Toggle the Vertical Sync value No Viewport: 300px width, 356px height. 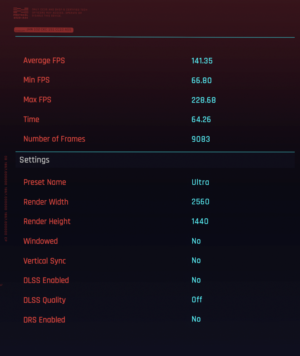[x=196, y=260]
